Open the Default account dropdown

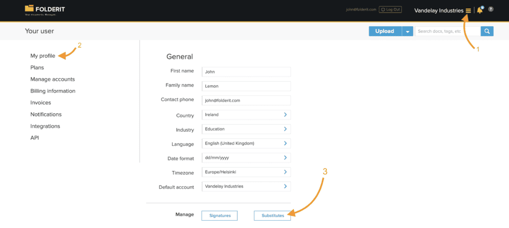coord(246,186)
